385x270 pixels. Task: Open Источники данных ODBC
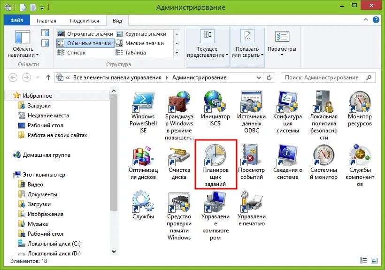pyautogui.click(x=251, y=112)
